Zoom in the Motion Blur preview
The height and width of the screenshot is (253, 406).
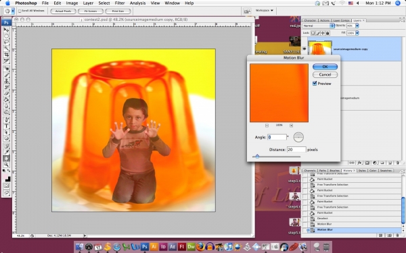point(291,125)
